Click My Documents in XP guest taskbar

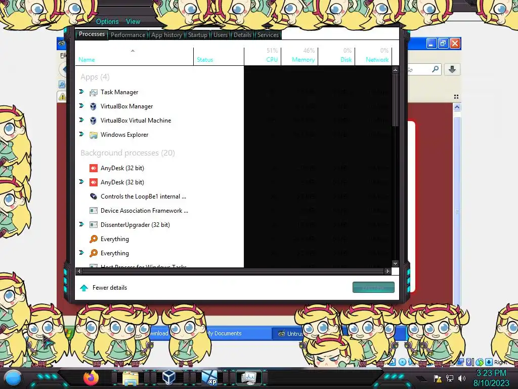(x=224, y=333)
